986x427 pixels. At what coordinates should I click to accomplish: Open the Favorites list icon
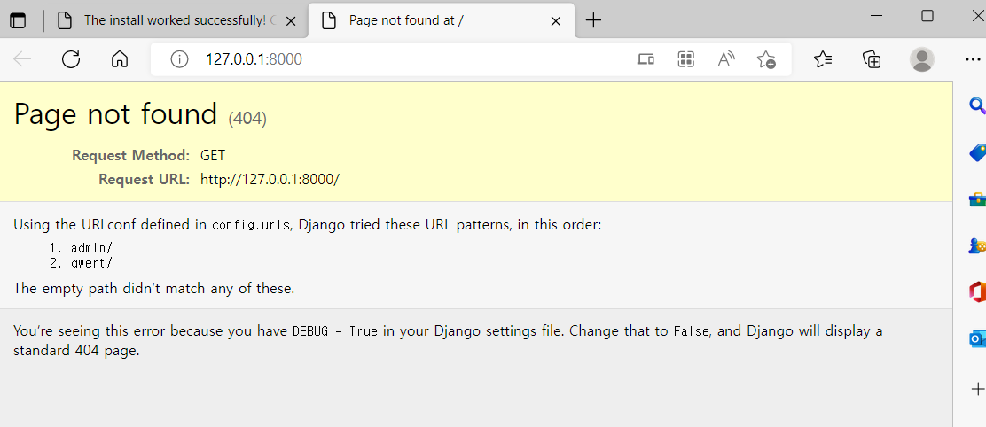click(823, 59)
